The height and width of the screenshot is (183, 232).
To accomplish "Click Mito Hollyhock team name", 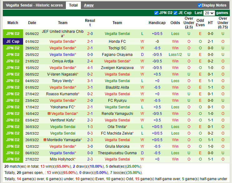I will pyautogui.click(x=62, y=159).
